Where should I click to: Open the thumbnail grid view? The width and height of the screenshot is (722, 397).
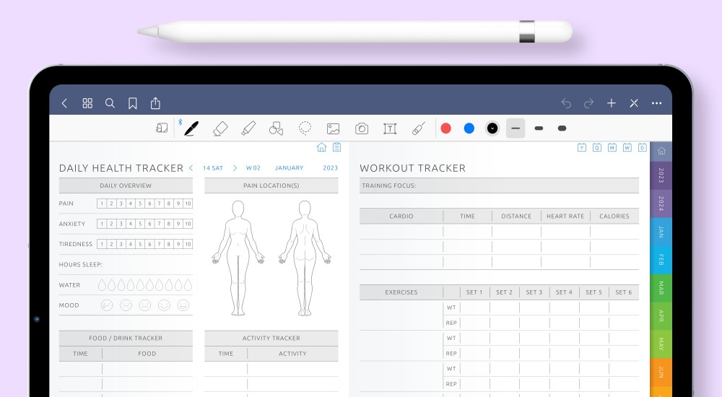(87, 103)
